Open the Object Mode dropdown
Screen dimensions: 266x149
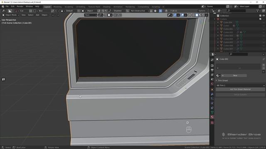point(10,15)
